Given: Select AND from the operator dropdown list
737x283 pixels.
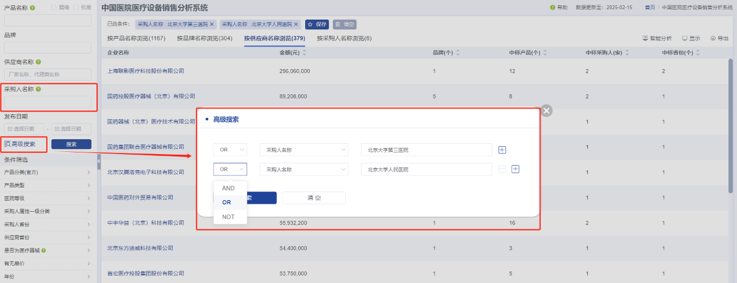Looking at the screenshot, I should point(229,188).
